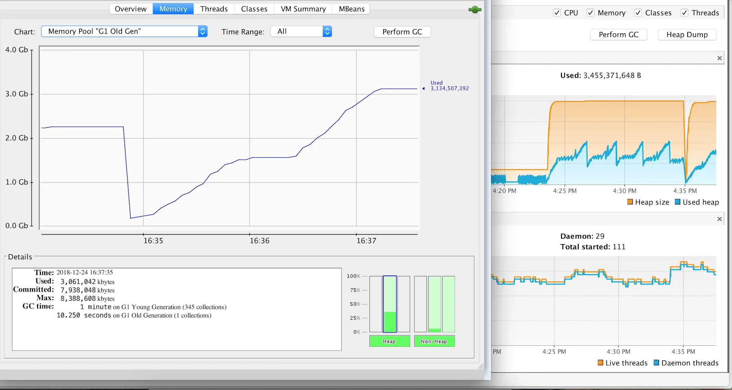Uncheck the CPU checkbox

pos(557,13)
